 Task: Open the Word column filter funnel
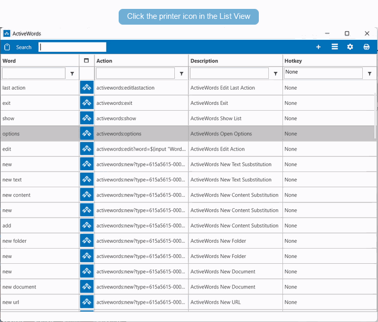click(72, 74)
